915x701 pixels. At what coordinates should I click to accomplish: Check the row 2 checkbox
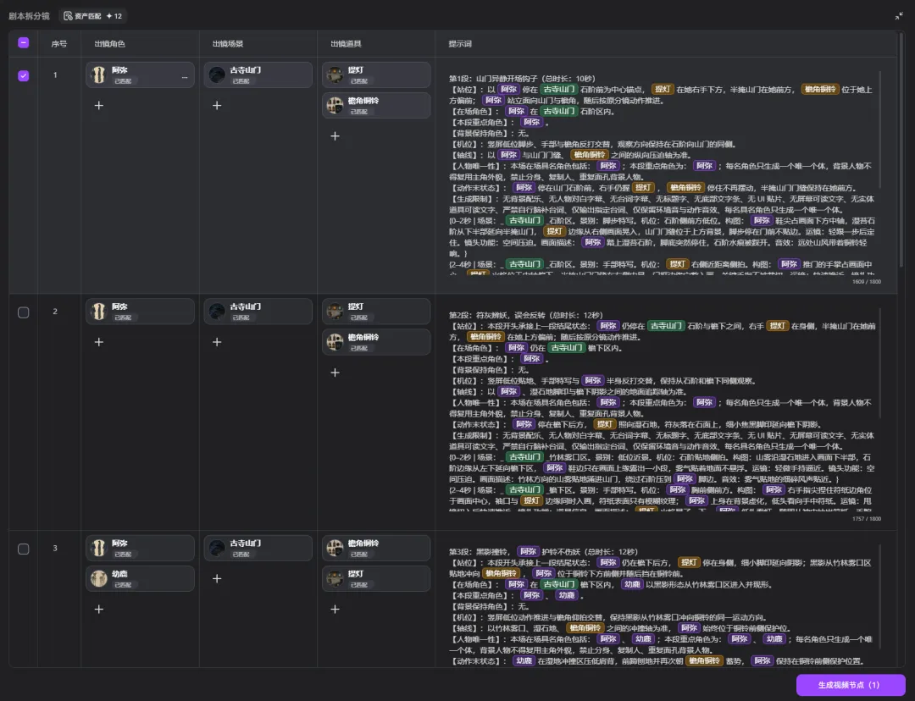click(24, 312)
